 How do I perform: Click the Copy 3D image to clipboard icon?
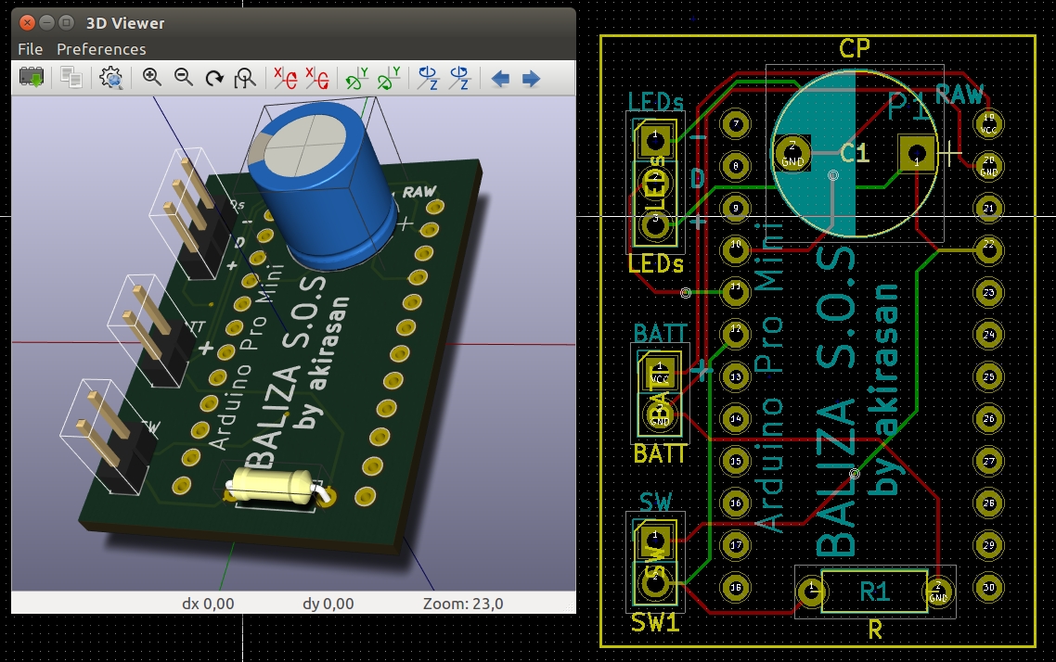(71, 78)
